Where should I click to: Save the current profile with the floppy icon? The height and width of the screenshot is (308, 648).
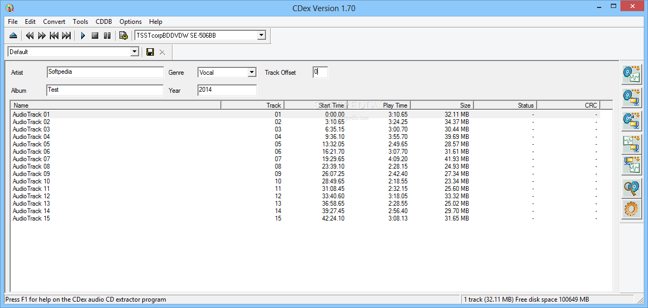150,52
